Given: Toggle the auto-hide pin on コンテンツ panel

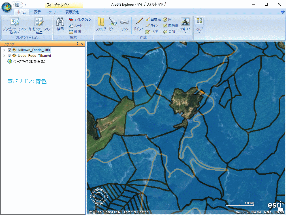Looking at the screenshot, I should (x=77, y=44).
